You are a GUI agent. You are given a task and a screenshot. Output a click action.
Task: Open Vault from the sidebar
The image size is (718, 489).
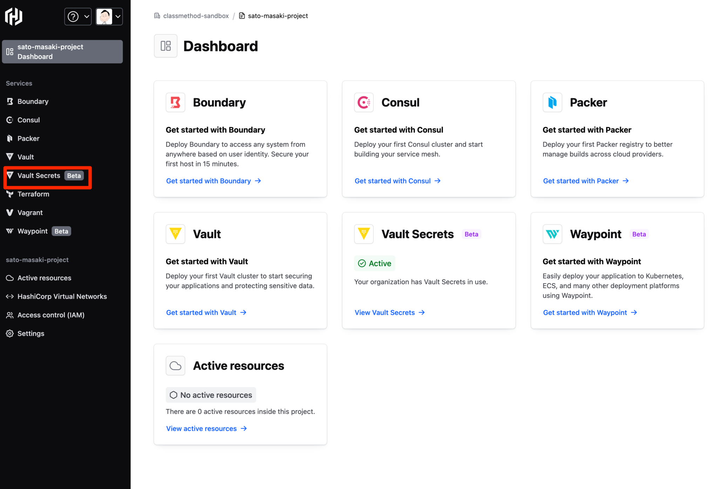[x=25, y=157]
